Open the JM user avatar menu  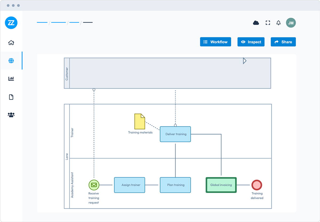[x=291, y=23]
